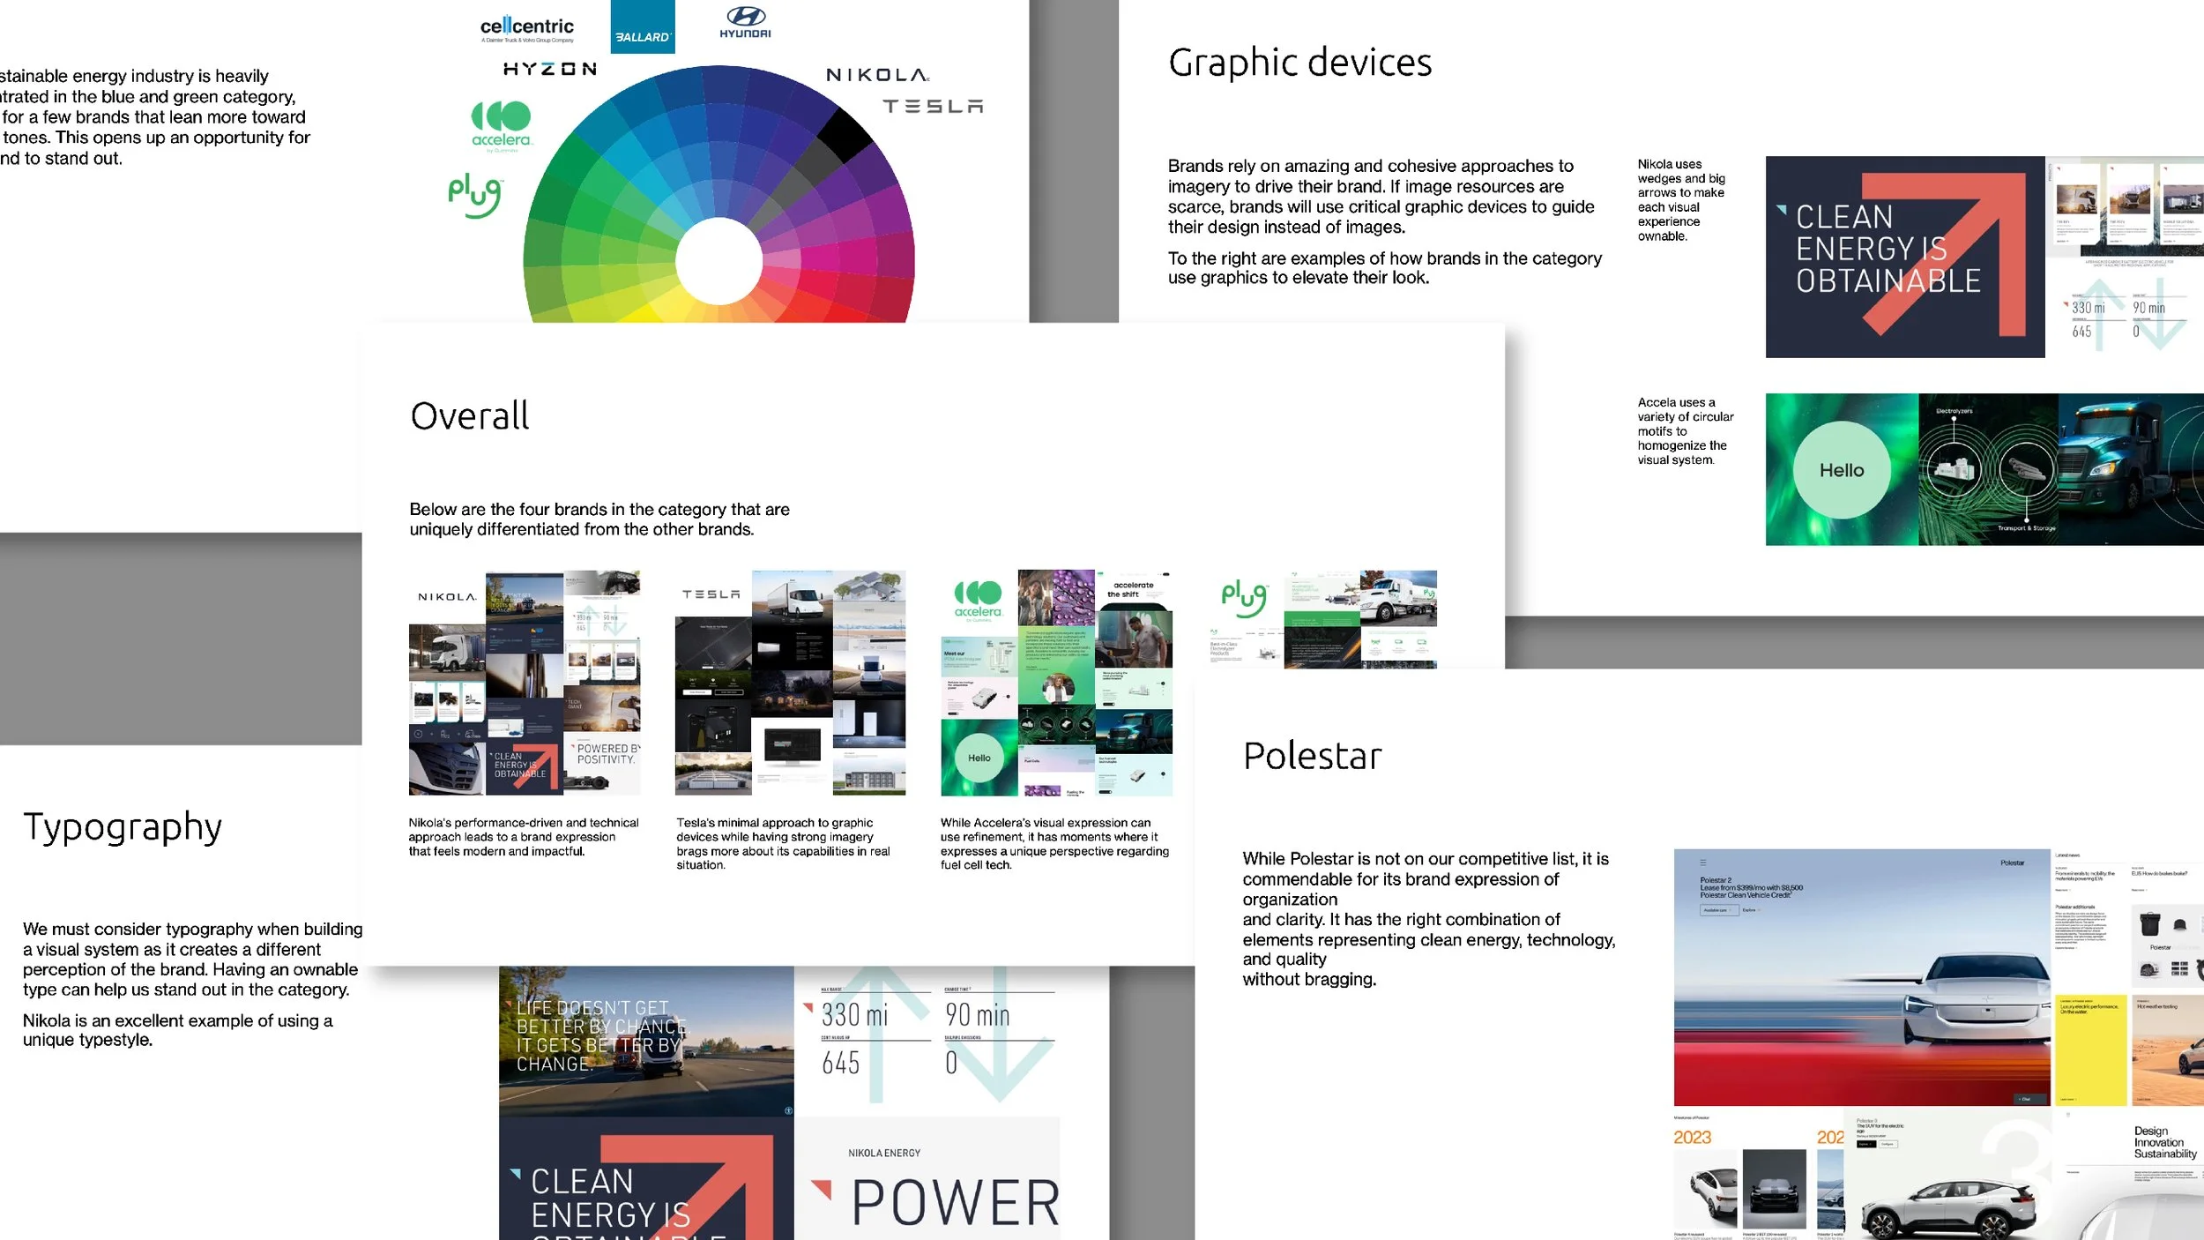2204x1240 pixels.
Task: Click white center of the color wheel
Action: pos(719,261)
